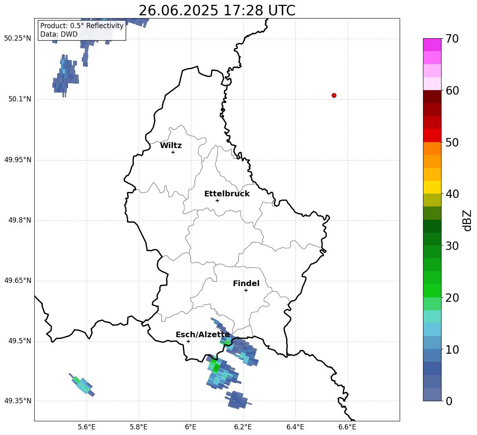Click the isolated blue echo below 49.35°N near 6.2°E
477x435 pixels.
click(237, 400)
